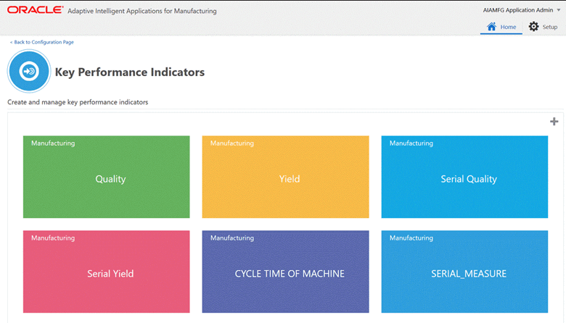Click the plus icon to add KPI
This screenshot has width=566, height=323.
[554, 122]
